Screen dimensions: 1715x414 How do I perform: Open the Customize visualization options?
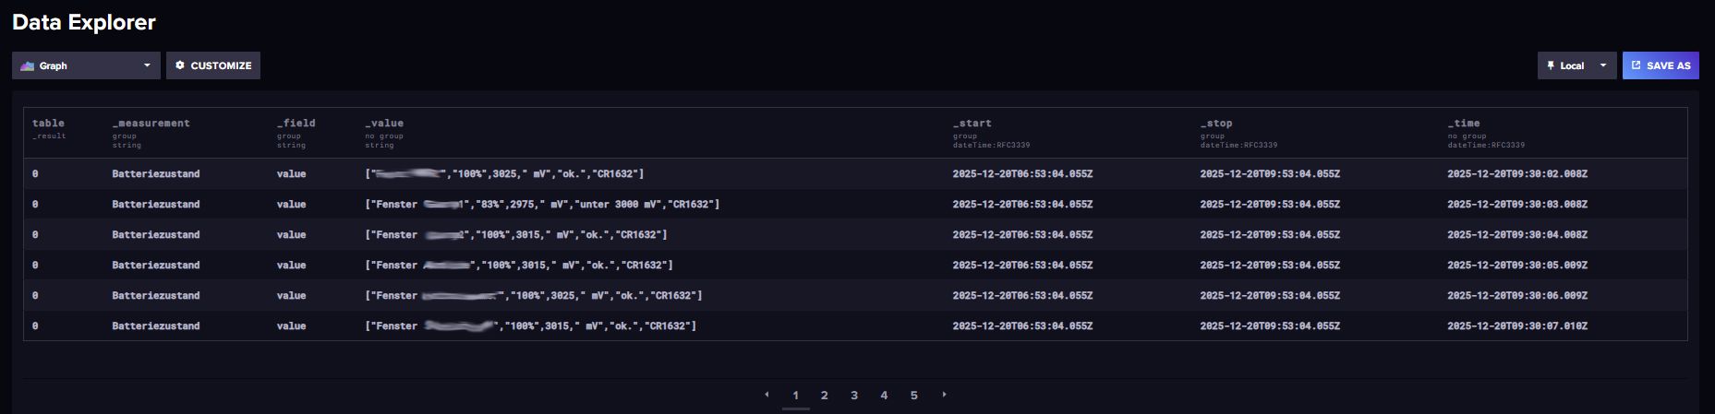click(213, 65)
